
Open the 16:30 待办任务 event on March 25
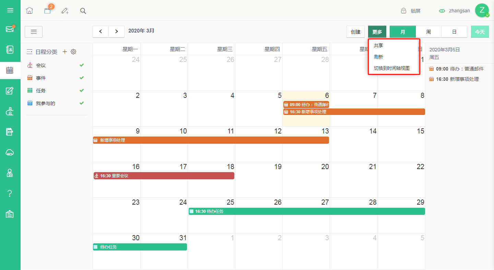307,211
